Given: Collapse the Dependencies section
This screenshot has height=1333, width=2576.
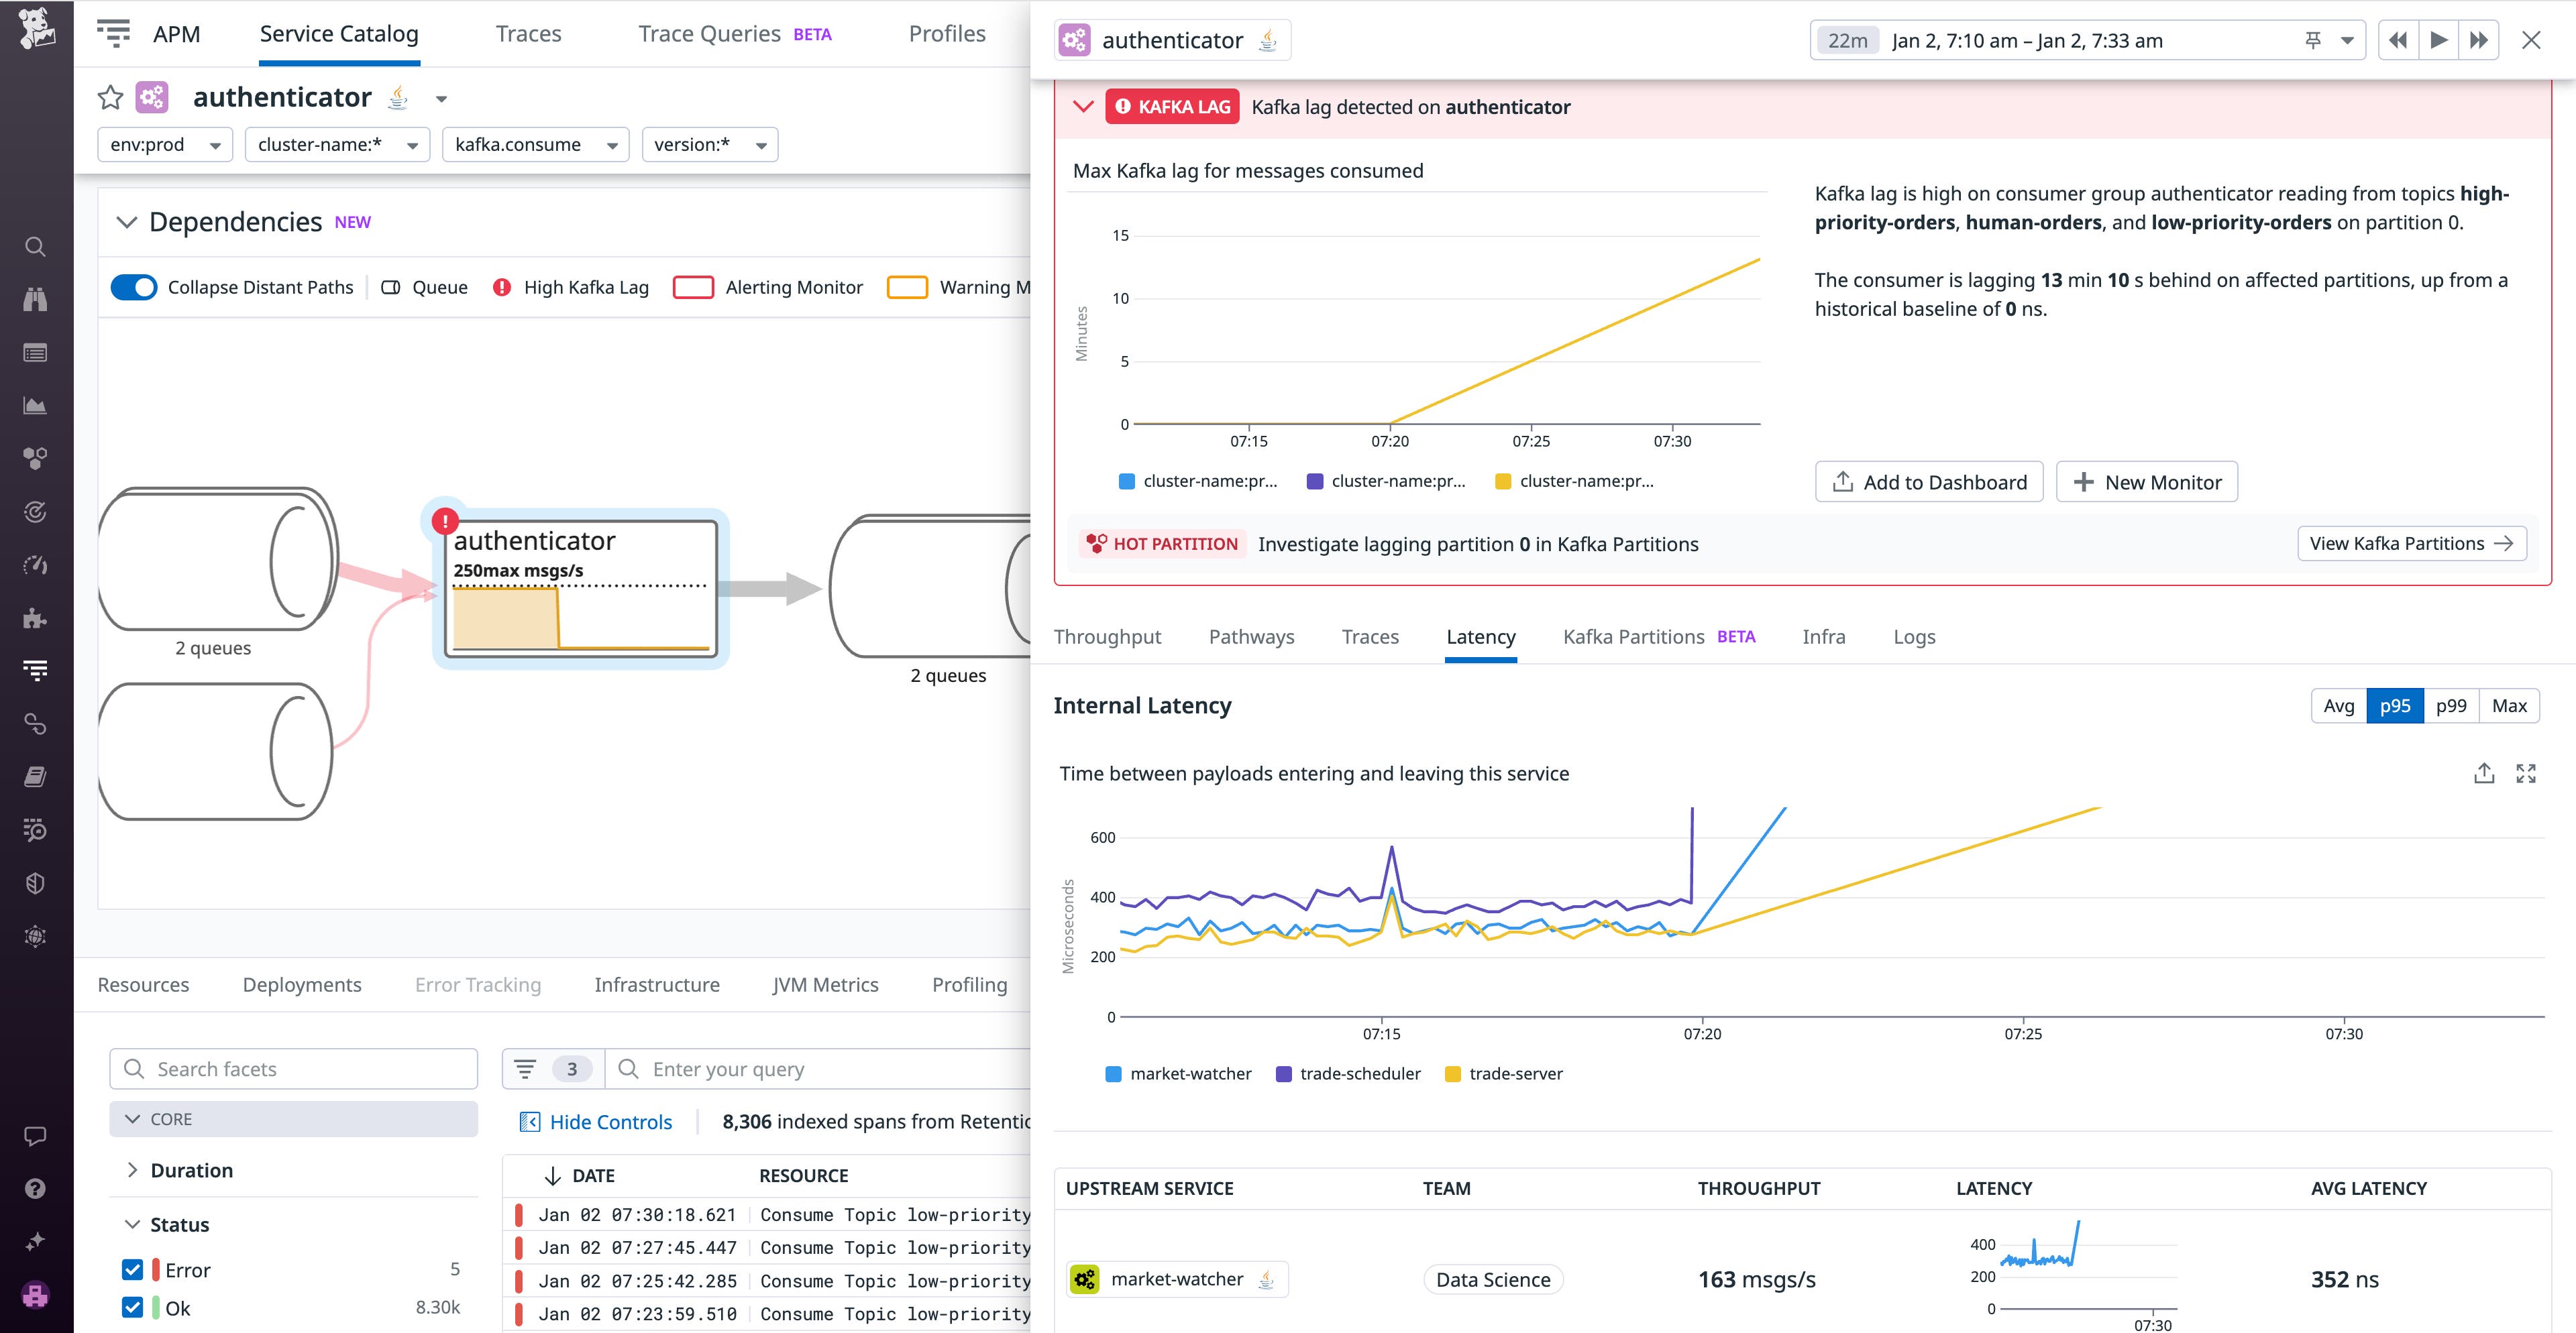Looking at the screenshot, I should (127, 222).
